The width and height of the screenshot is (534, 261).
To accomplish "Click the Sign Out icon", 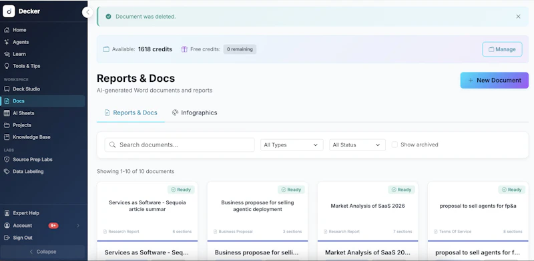I will point(7,238).
